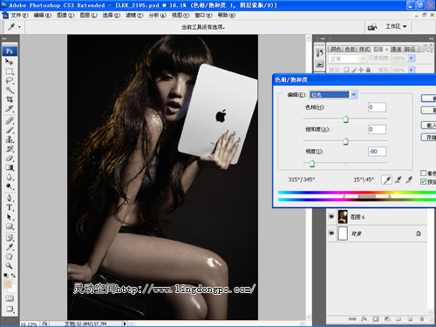Open the 文件 menu
The image size is (436, 327).
coord(19,15)
